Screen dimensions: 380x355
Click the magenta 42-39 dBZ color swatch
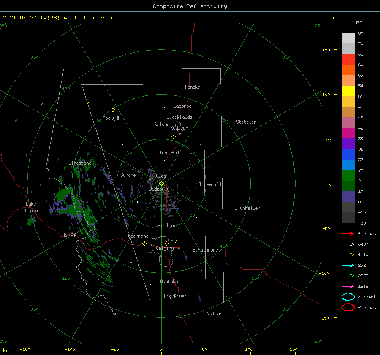(x=348, y=133)
